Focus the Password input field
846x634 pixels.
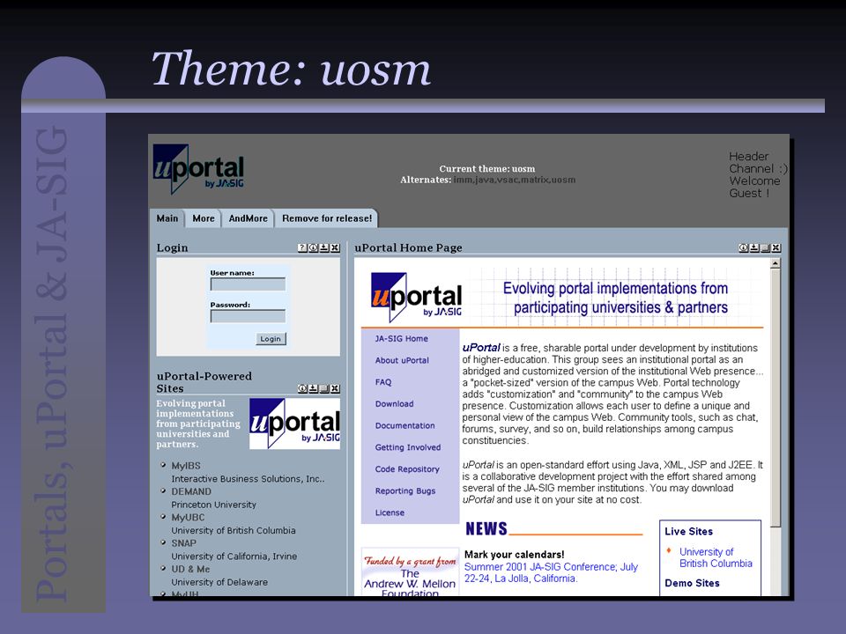[249, 316]
